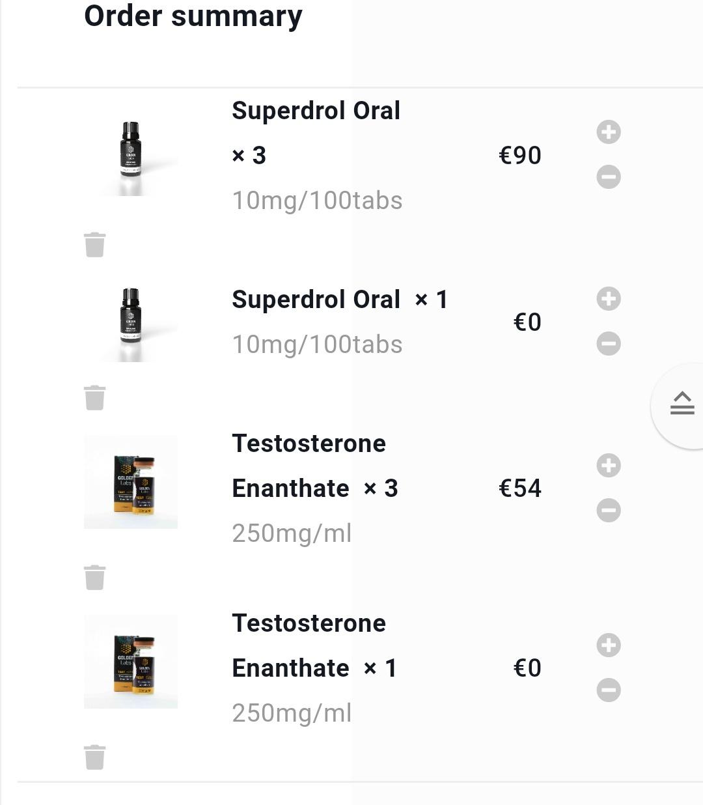
Task: View image of free Testosterone Enanthate ×1
Action: tap(131, 662)
